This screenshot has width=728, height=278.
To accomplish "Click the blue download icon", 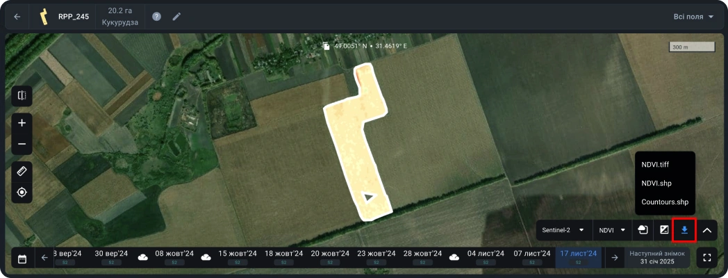I will click(684, 230).
